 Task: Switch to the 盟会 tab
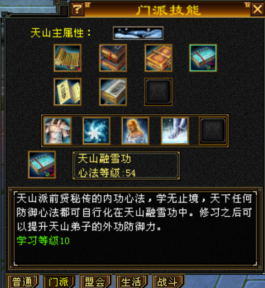click(x=95, y=281)
